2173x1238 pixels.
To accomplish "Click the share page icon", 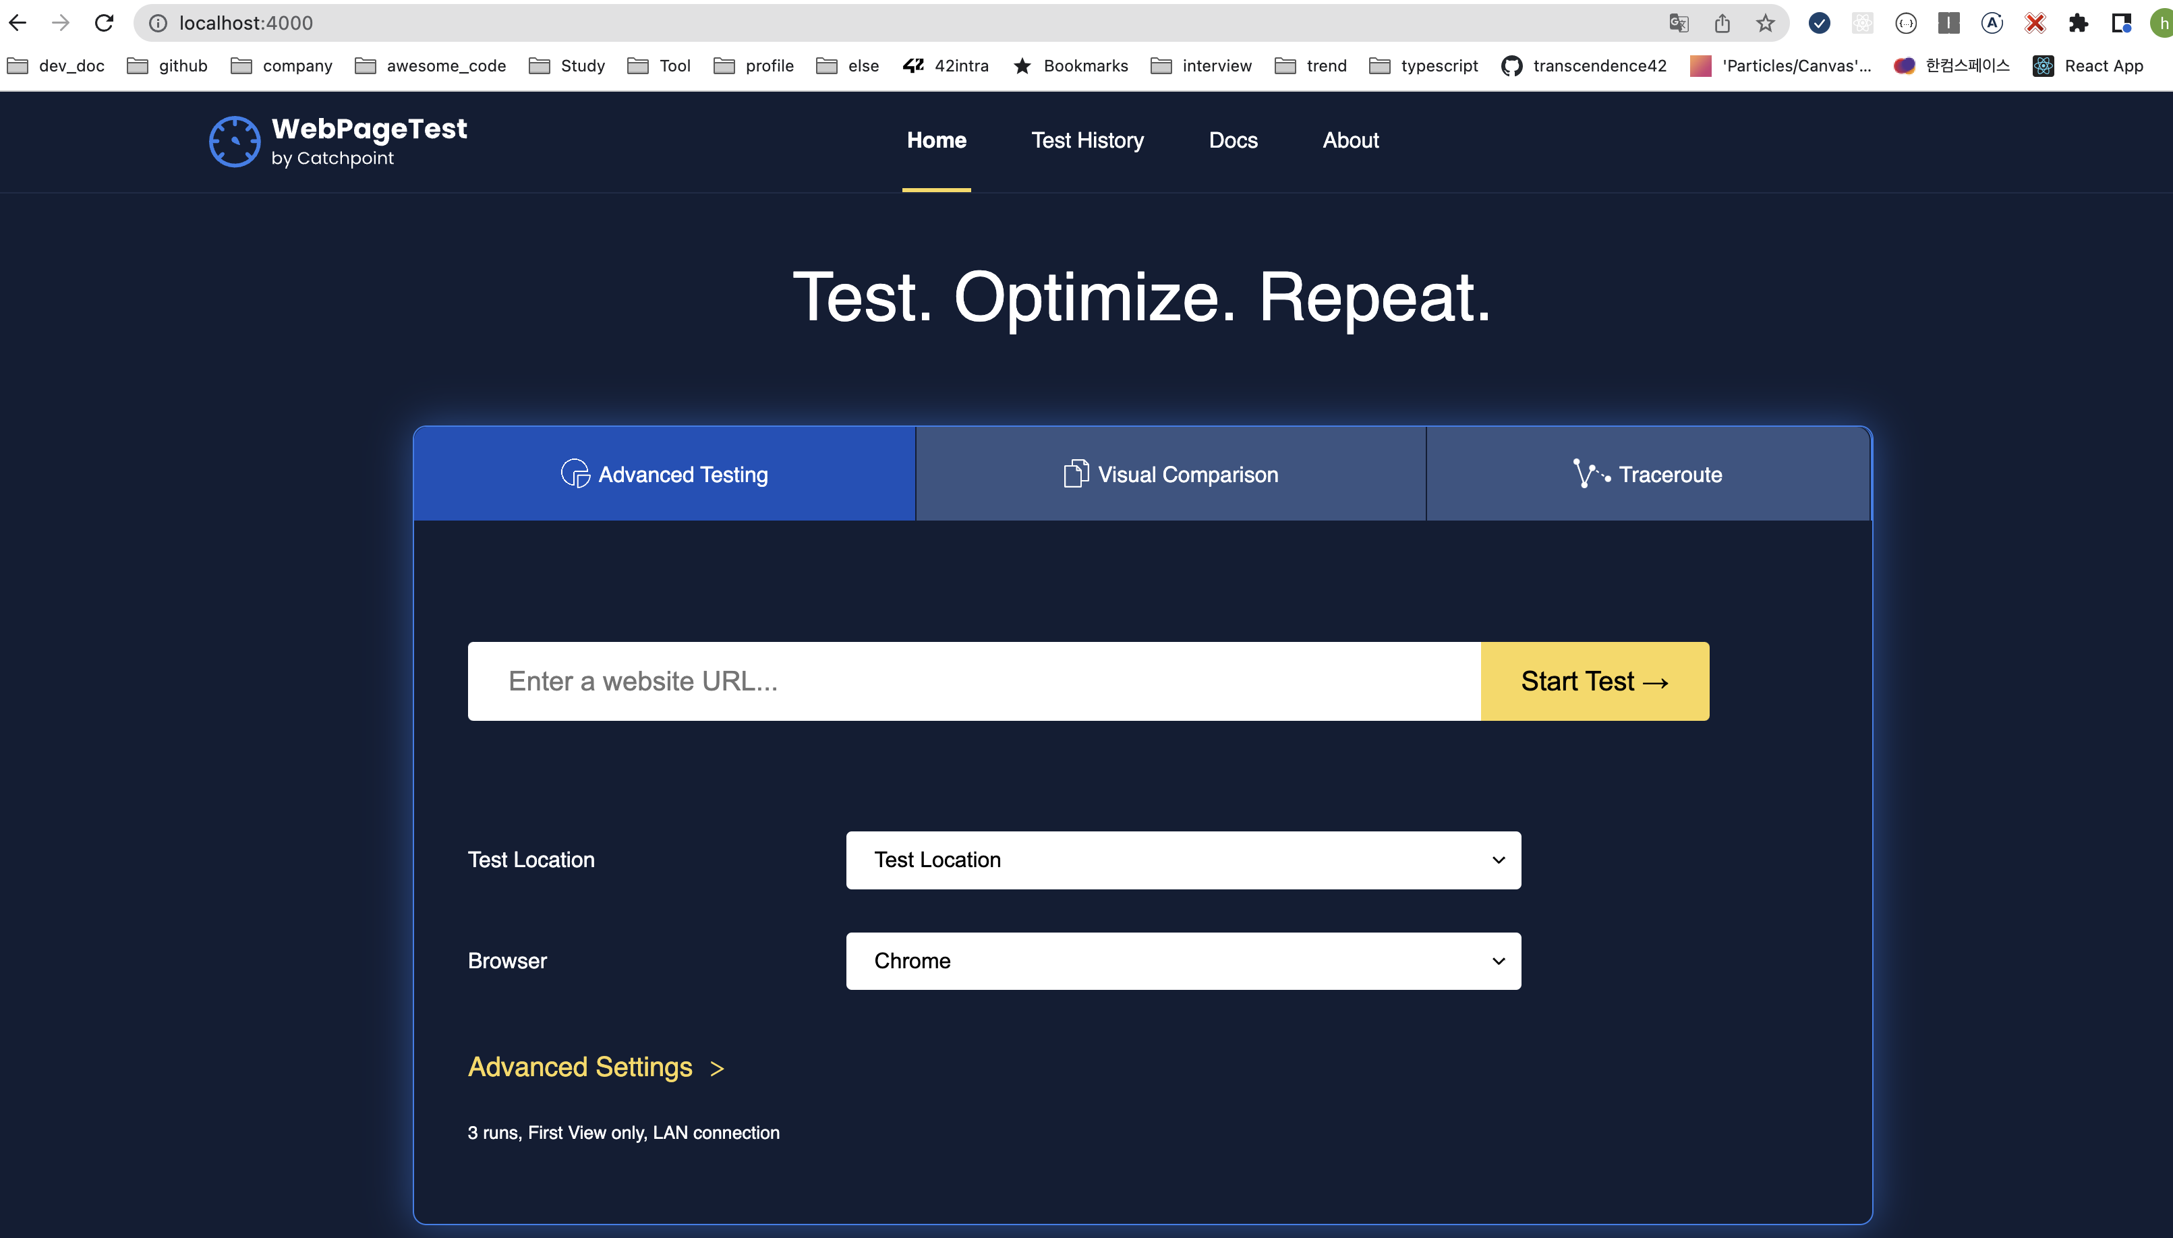I will click(1722, 23).
